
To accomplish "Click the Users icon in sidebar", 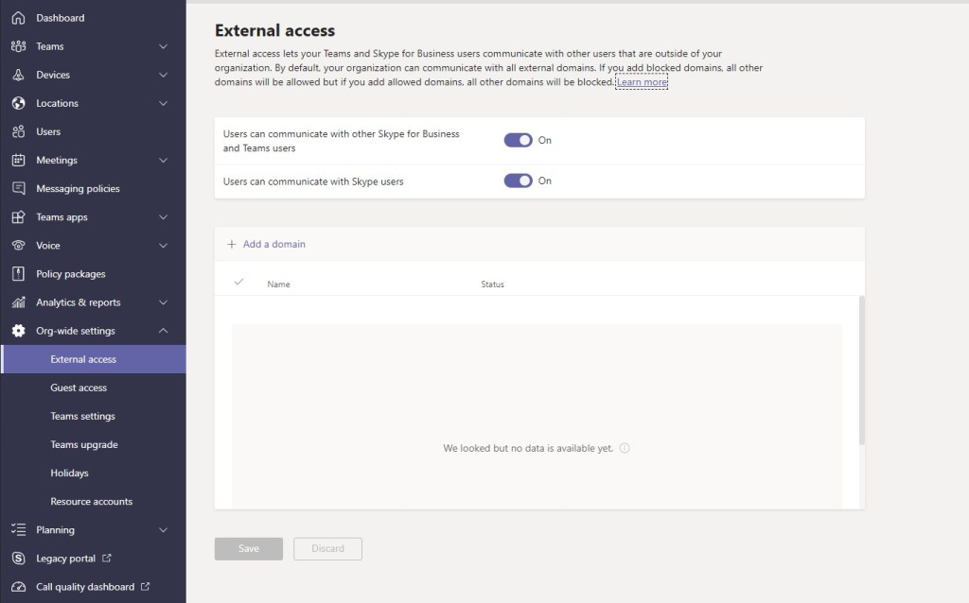I will point(18,131).
